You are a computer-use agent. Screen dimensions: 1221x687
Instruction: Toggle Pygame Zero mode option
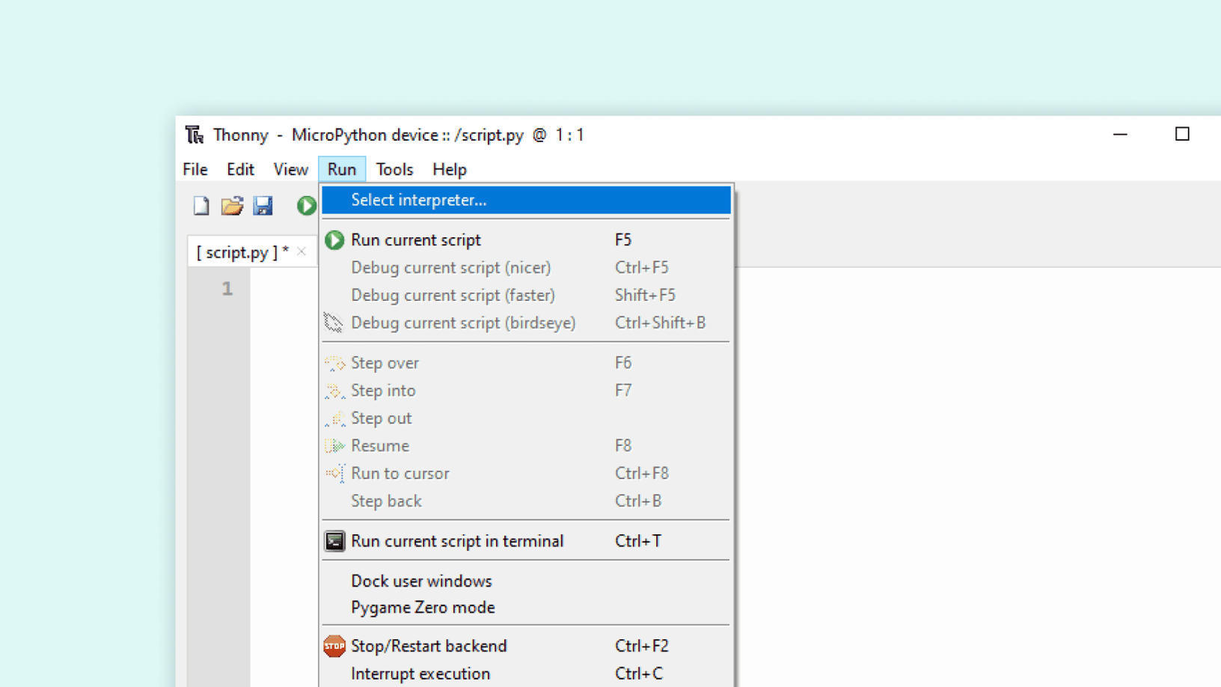coord(423,608)
